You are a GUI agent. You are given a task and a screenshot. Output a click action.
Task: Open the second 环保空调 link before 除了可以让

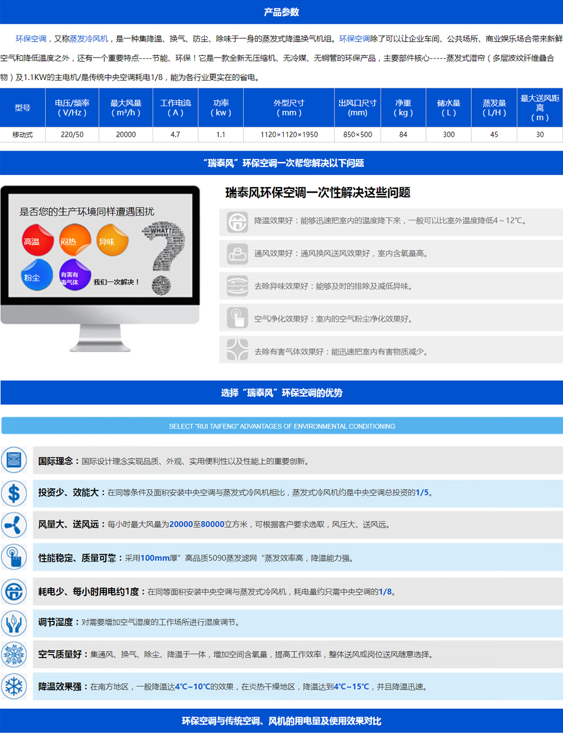pyautogui.click(x=355, y=39)
